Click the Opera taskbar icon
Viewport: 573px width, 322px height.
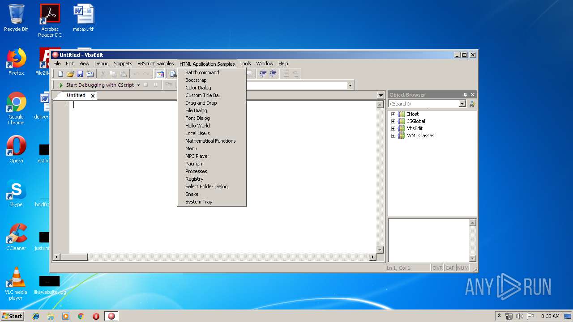coord(96,316)
